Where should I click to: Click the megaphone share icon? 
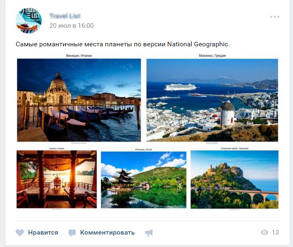pyautogui.click(x=149, y=233)
